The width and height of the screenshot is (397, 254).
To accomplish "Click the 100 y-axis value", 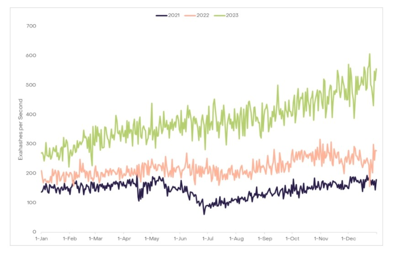I will point(31,203).
